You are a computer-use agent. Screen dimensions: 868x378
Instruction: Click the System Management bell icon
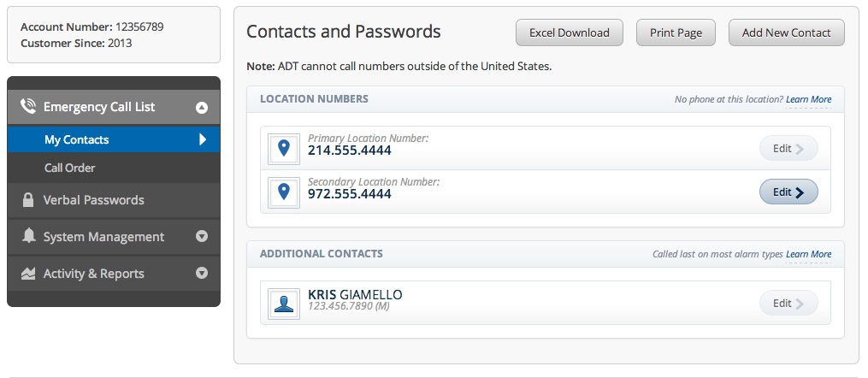point(29,237)
